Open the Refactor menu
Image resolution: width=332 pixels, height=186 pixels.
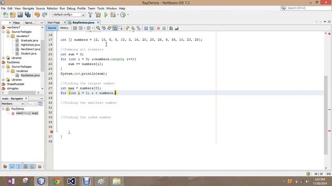[x=52, y=8]
